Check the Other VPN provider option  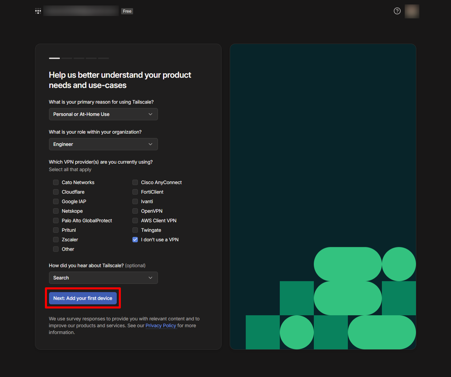[x=56, y=249]
